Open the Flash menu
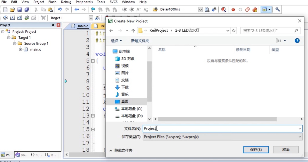Viewport: 308px width, 162px height. [52, 2]
